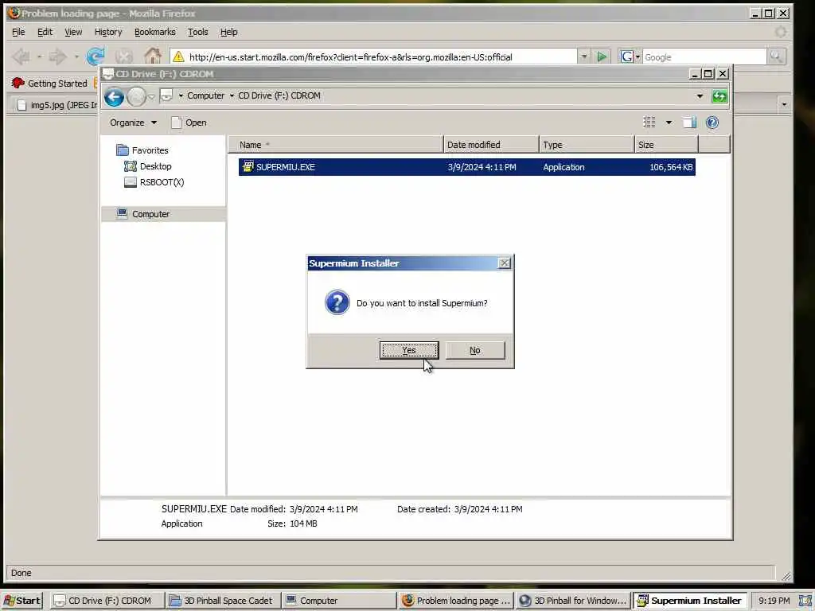
Task: Select the SUPERMIU.EXE file row
Action: point(466,167)
